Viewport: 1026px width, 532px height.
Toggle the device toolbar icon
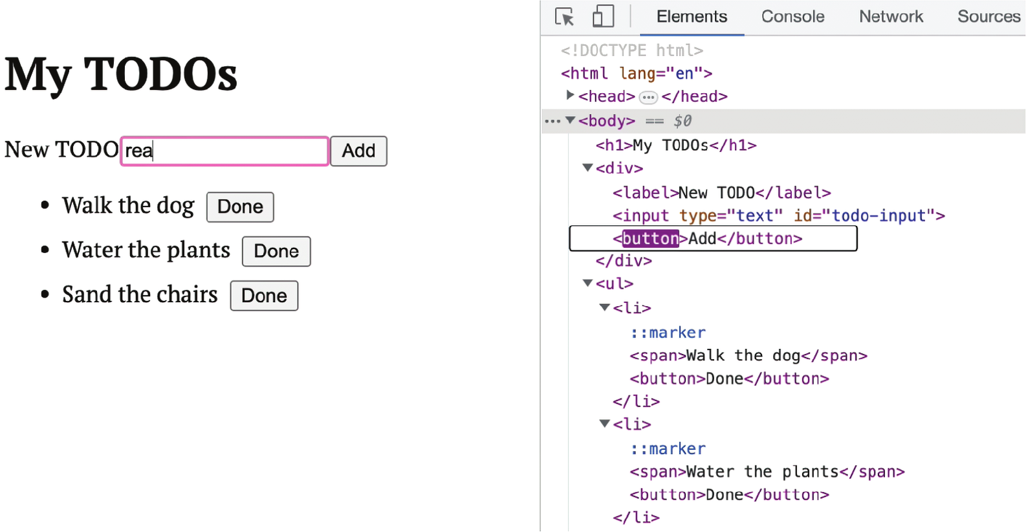pyautogui.click(x=603, y=16)
